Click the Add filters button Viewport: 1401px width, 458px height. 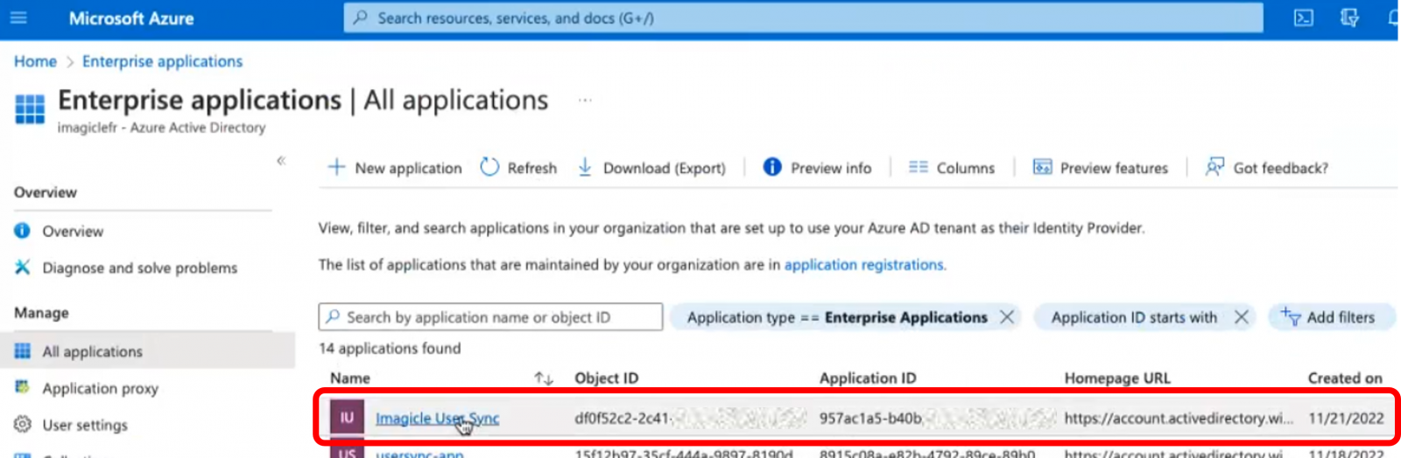[x=1328, y=317]
